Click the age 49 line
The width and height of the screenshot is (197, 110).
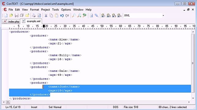click(x=60, y=75)
